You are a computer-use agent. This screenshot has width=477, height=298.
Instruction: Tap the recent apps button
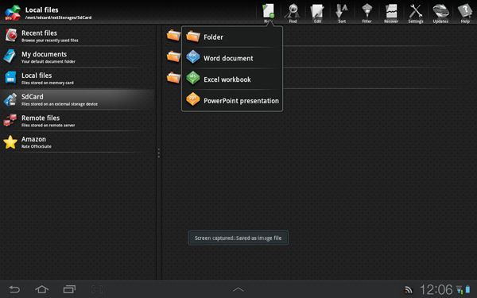click(69, 289)
